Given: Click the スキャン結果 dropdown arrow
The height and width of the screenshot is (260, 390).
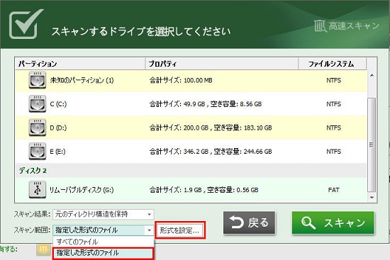Looking at the screenshot, I should (x=149, y=215).
